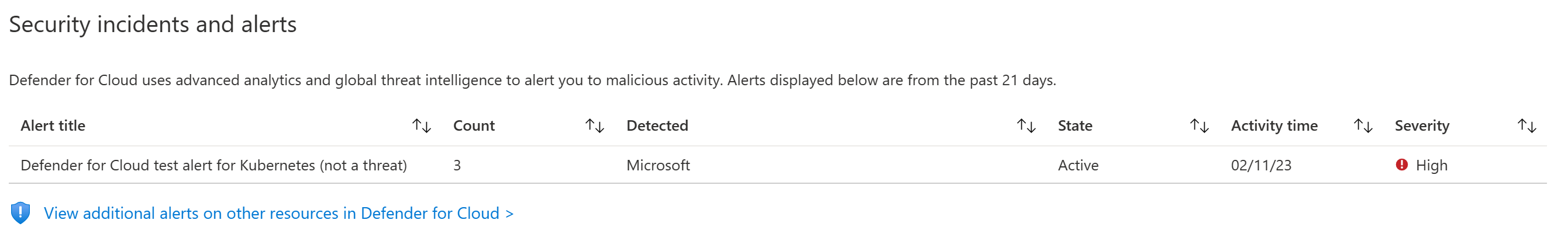Click the 02/11/23 activity time cell
This screenshot has width=1561, height=248.
tap(1261, 165)
